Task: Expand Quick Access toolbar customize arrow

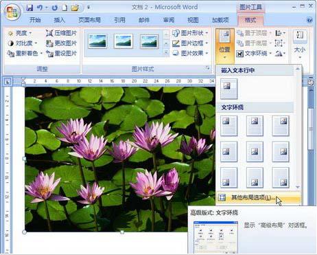Action: click(89, 8)
